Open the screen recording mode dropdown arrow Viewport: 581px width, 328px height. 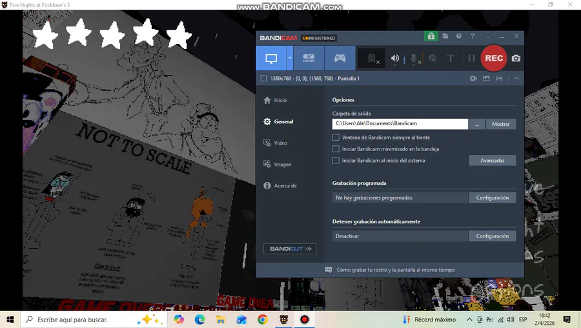290,58
